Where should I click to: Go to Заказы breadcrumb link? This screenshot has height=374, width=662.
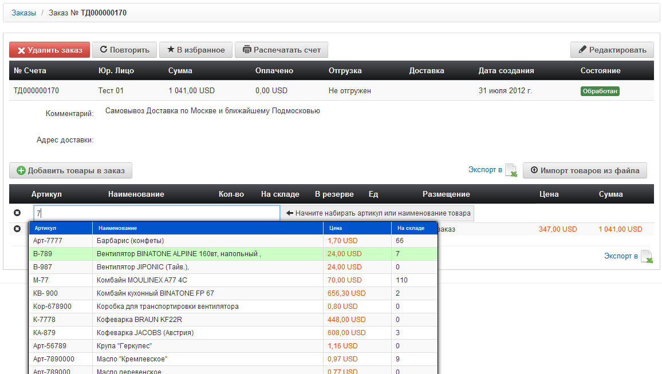click(x=23, y=13)
